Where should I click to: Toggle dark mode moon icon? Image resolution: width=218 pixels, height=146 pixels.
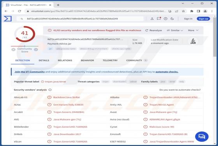(172, 19)
